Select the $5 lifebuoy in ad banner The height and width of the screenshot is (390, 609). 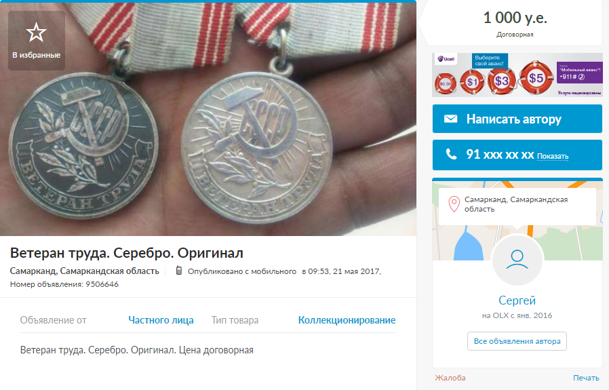(x=536, y=78)
